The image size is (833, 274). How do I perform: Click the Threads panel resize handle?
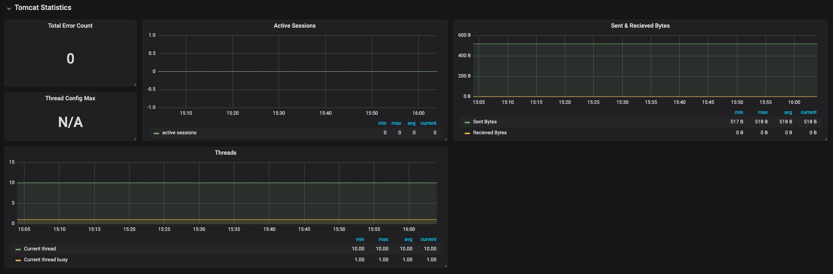pos(446,266)
